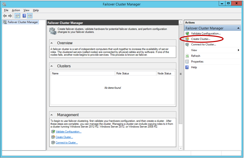Open the Help menu in menu bar
The height and width of the screenshot is (159, 244).
point(36,10)
